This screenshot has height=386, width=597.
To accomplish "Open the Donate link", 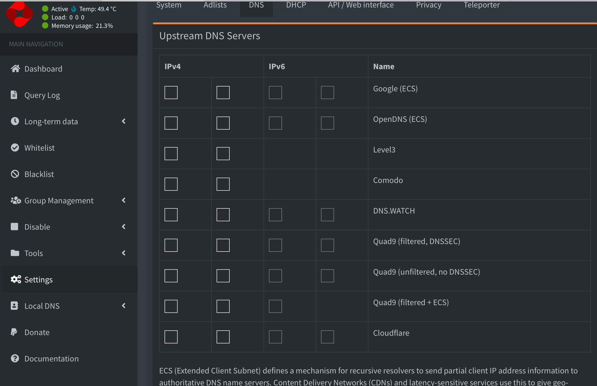I will [69, 332].
